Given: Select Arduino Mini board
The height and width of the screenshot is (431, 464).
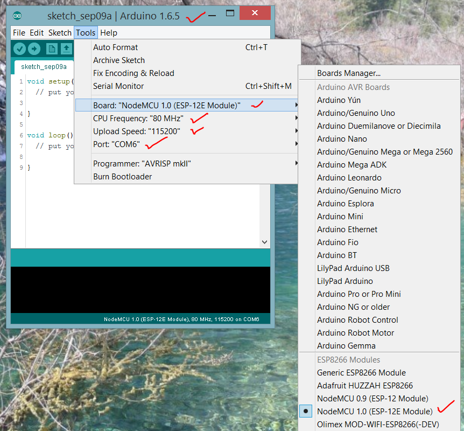Looking at the screenshot, I should [379, 217].
